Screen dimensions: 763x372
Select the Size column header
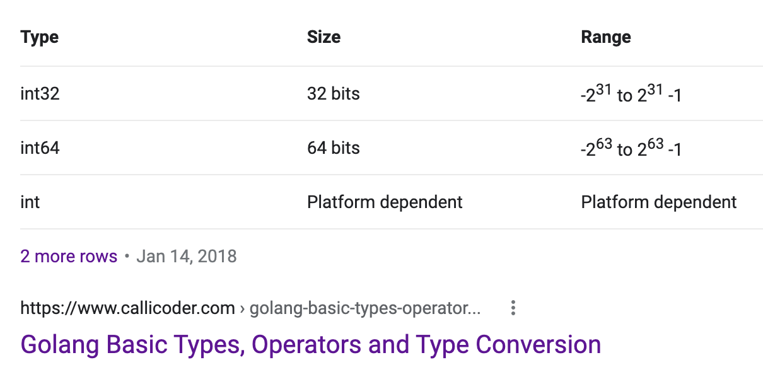coord(323,37)
